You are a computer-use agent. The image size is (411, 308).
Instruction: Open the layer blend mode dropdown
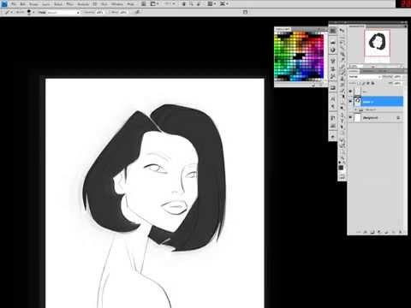(365, 77)
